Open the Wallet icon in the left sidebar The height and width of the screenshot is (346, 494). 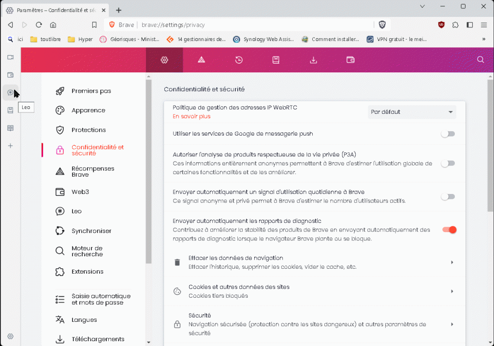(11, 75)
